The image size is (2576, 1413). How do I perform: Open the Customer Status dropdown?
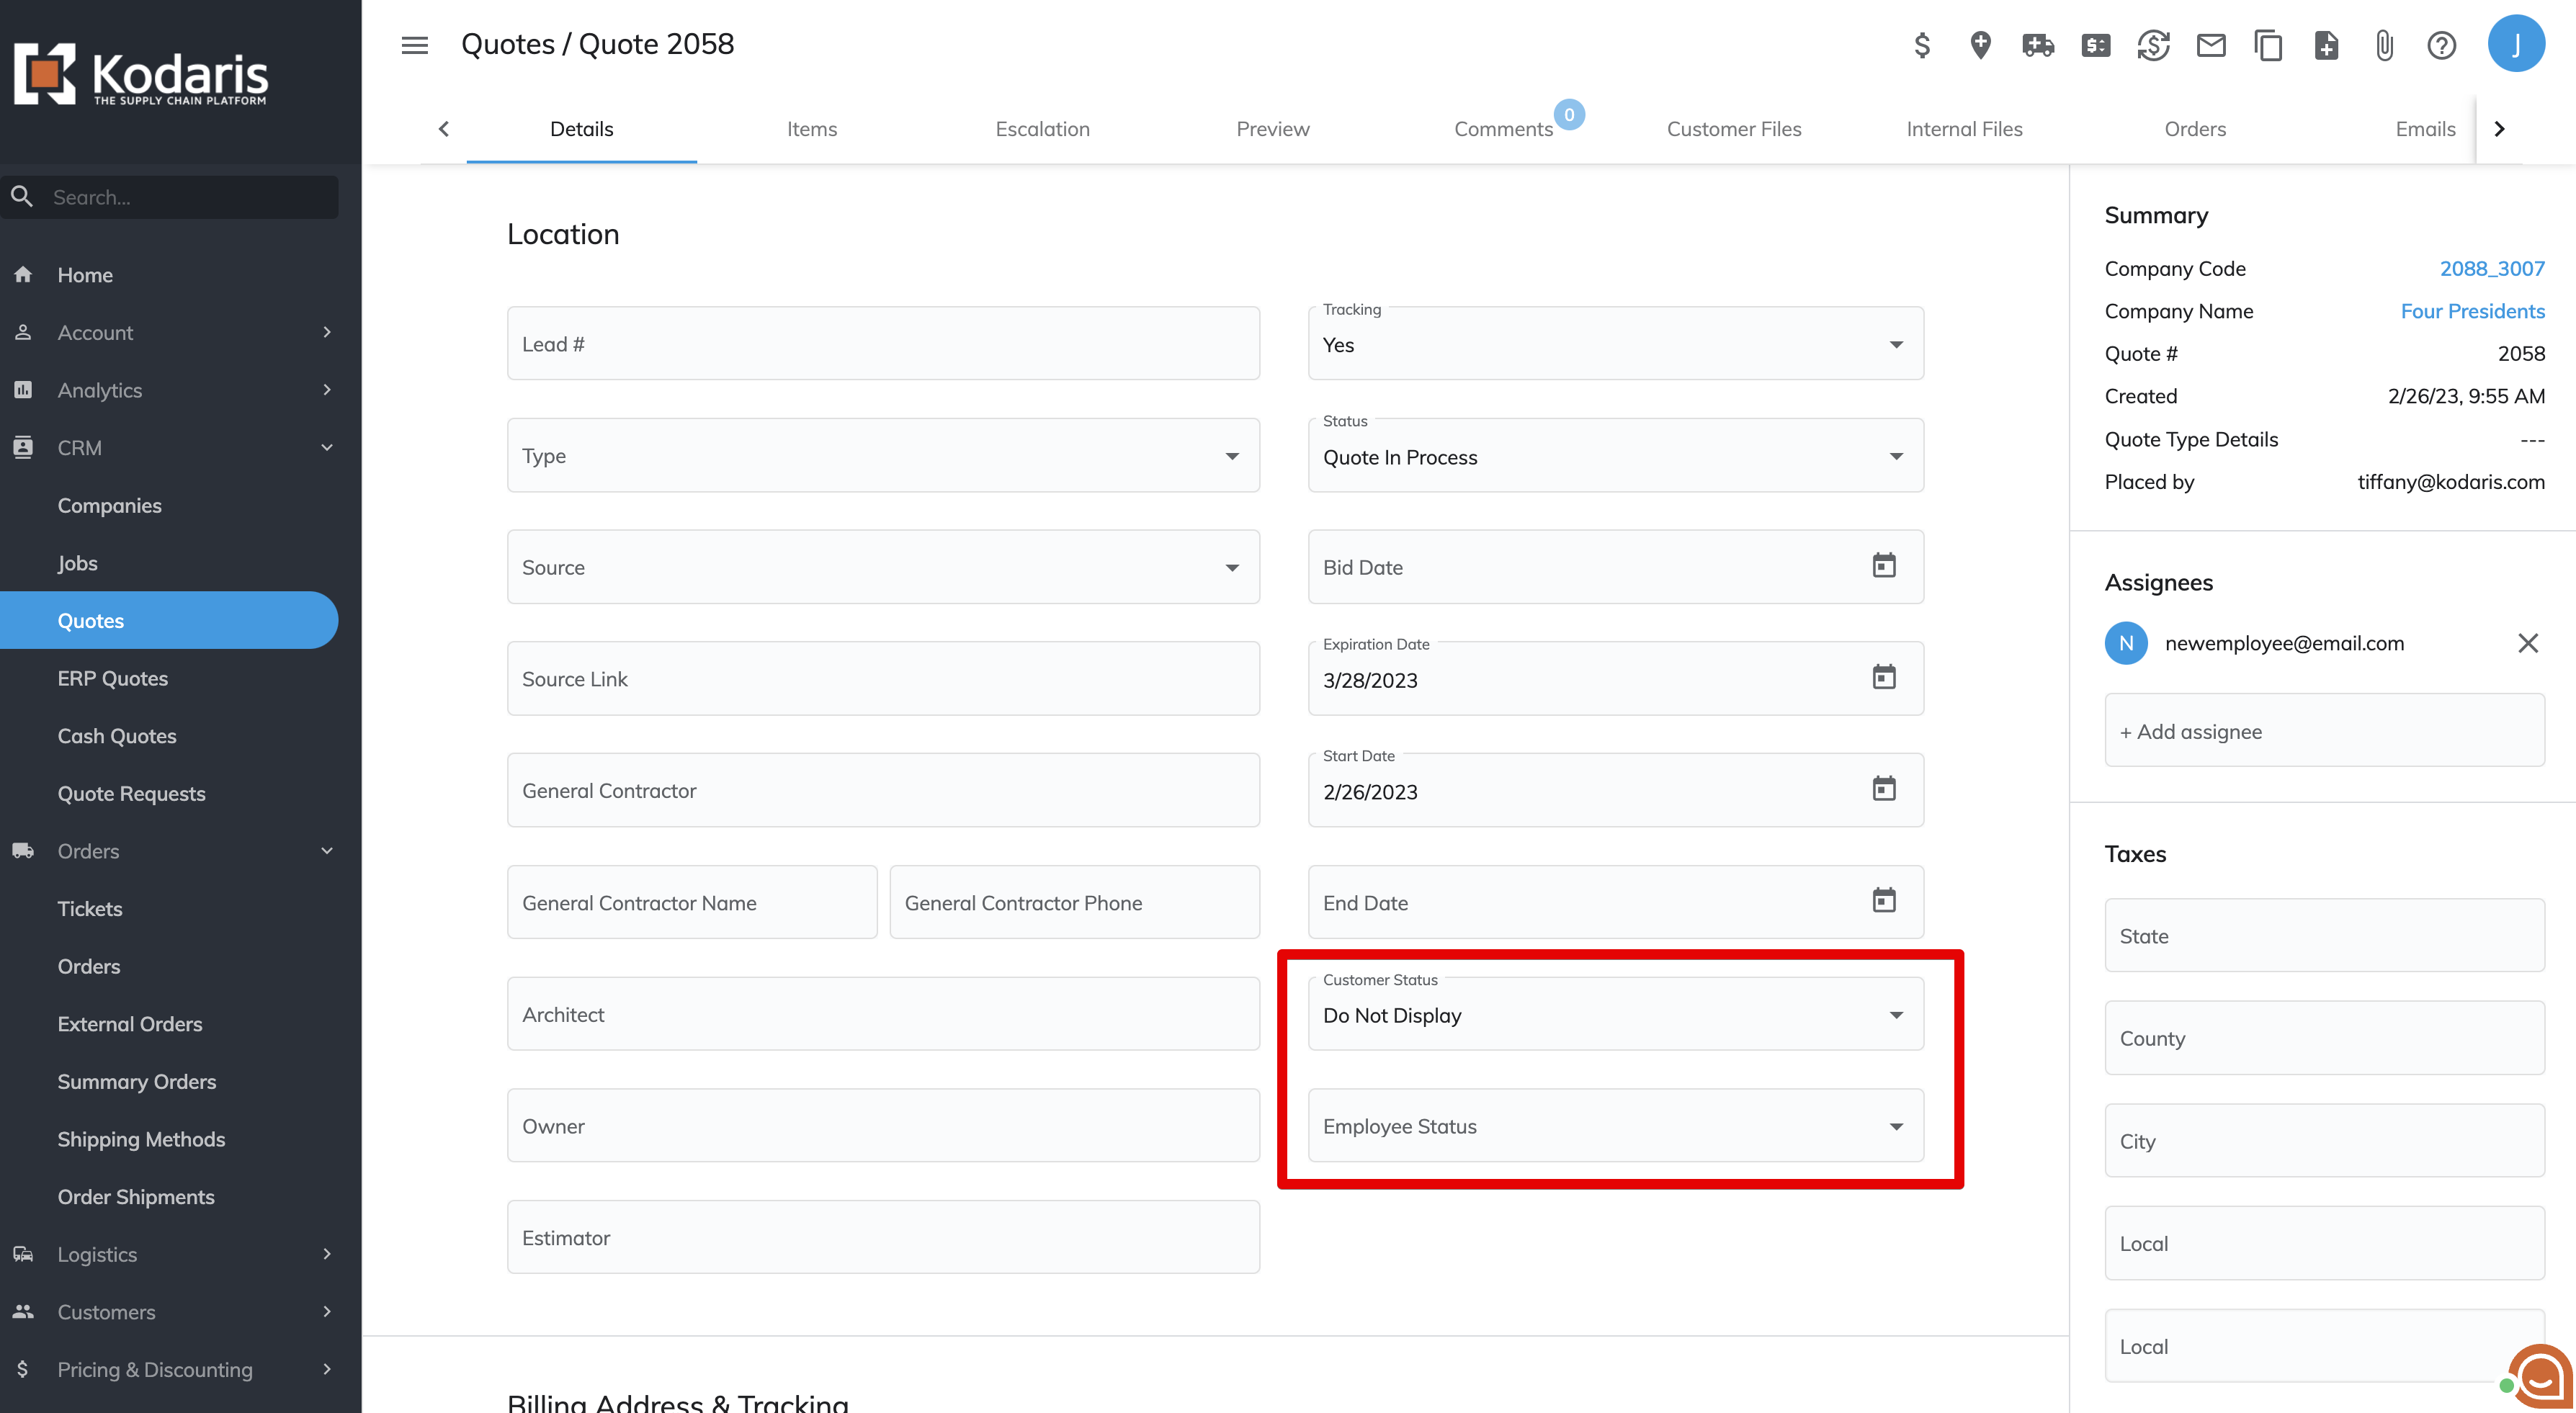1615,1015
